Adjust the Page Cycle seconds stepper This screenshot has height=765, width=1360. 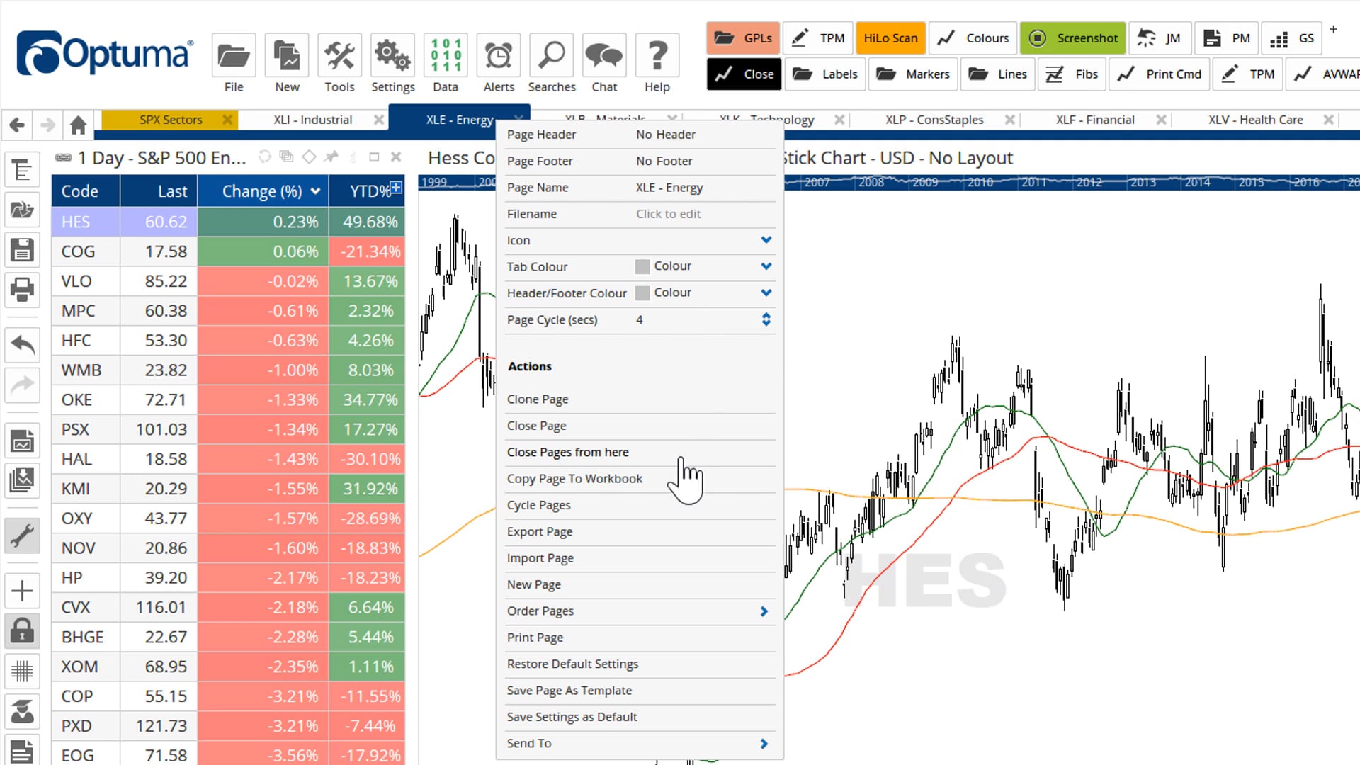point(766,319)
